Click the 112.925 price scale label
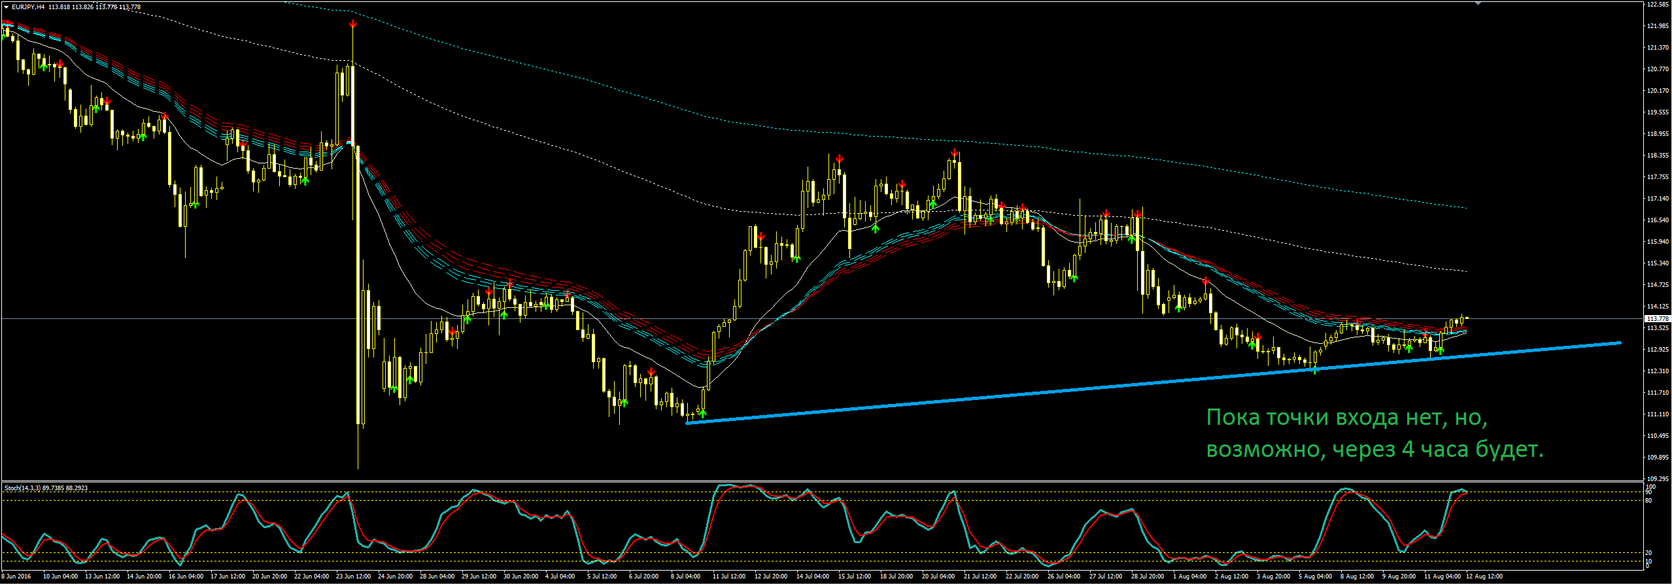 pos(1658,350)
